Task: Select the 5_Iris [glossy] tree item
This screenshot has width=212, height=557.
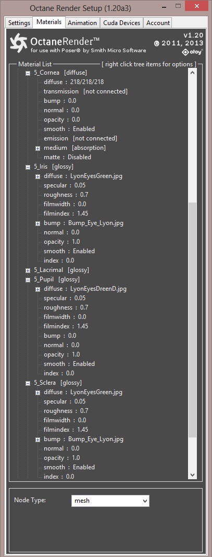Action: click(x=54, y=166)
